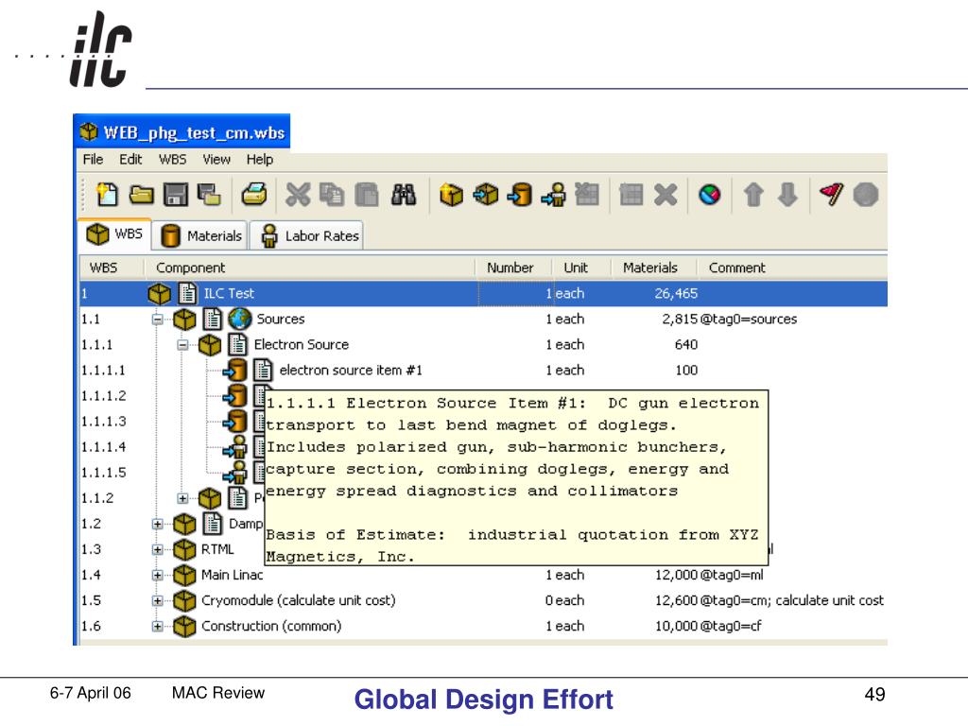
Task: Switch to the Labor Rates tab
Action: click(x=309, y=235)
